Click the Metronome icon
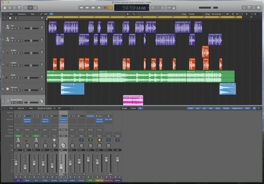Image resolution: width=264 pixels, height=184 pixels. pyautogui.click(x=174, y=8)
